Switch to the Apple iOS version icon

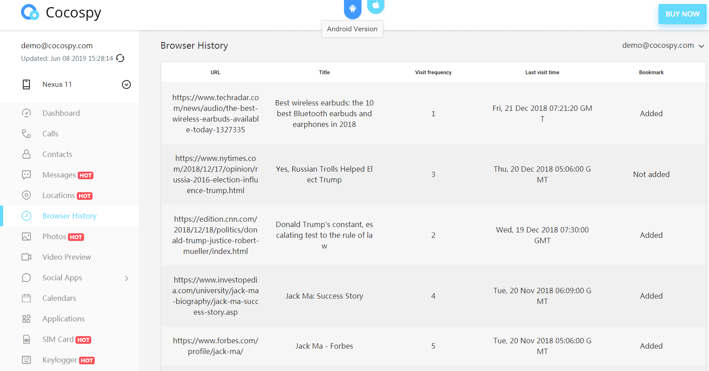click(376, 5)
